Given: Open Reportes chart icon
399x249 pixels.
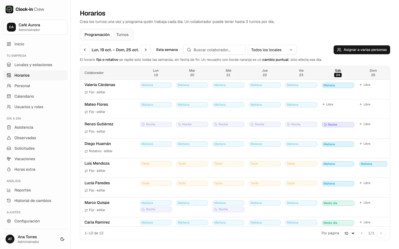Looking at the screenshot, I should (9, 190).
